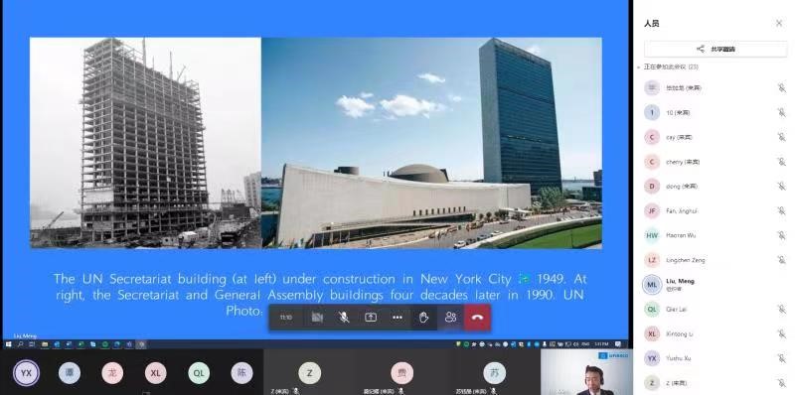Raise your hand in the meeting
795x395 pixels.
[x=424, y=318]
